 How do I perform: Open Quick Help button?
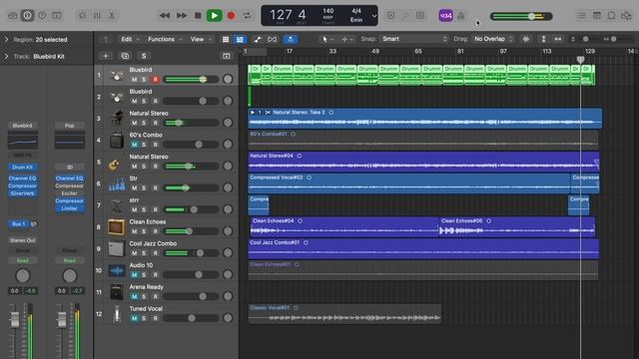coord(42,16)
